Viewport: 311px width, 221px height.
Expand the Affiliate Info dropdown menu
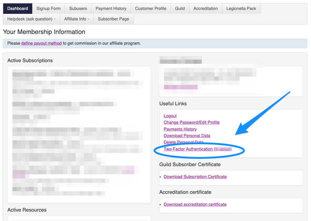click(x=76, y=19)
